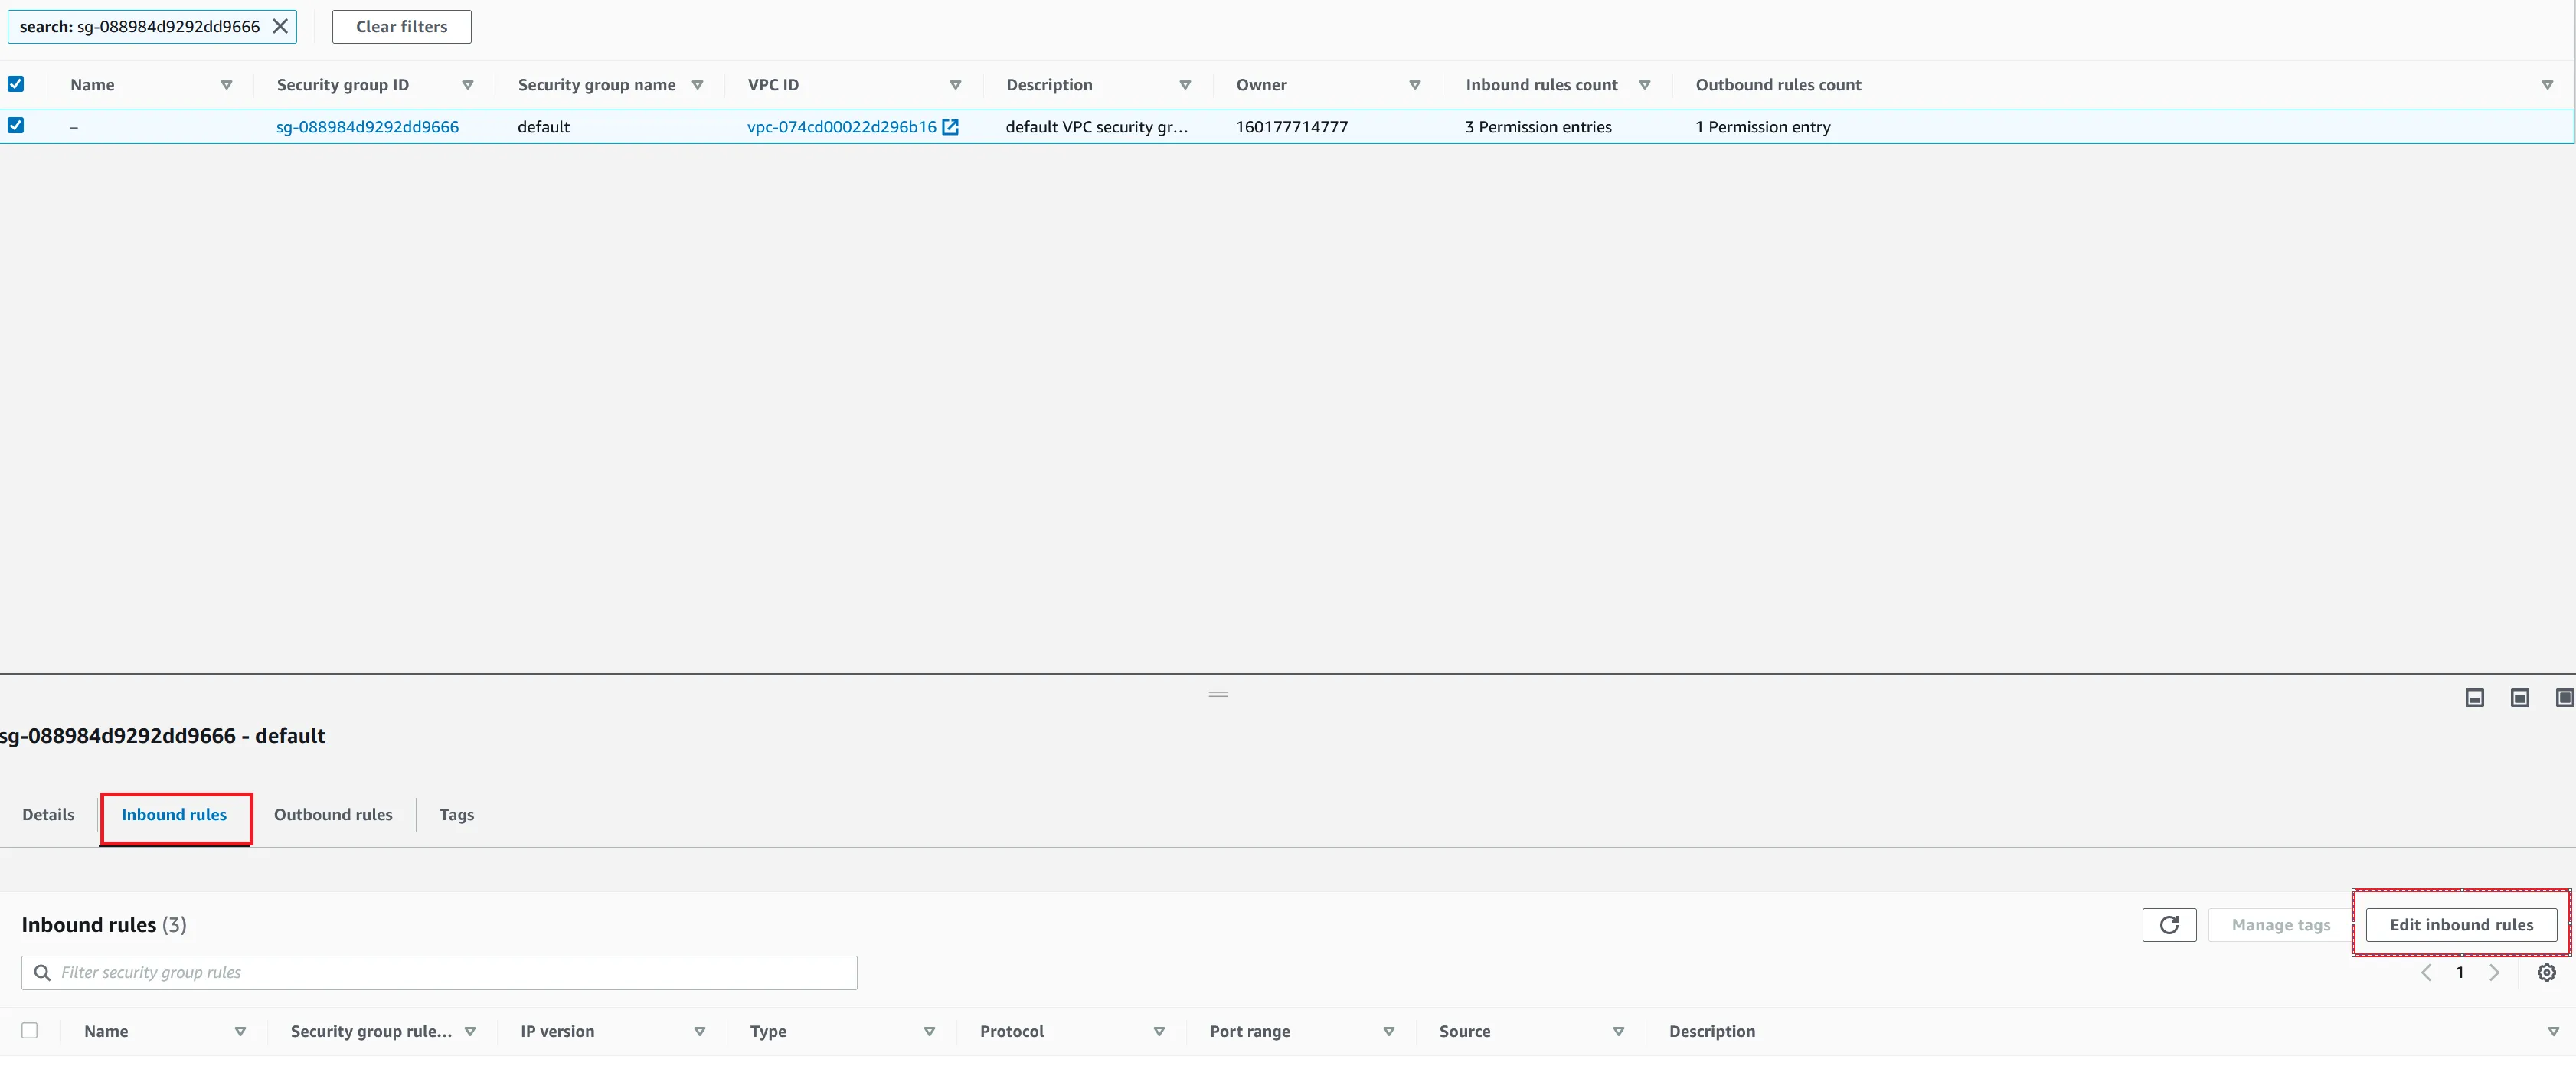Screen dimensions: 2576x1079
Task: Open table preferences gear icon
Action: [2546, 972]
